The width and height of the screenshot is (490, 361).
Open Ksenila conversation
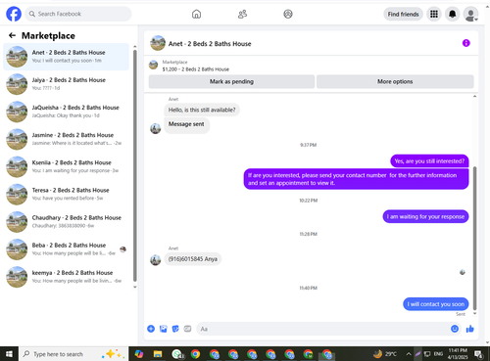(67, 166)
